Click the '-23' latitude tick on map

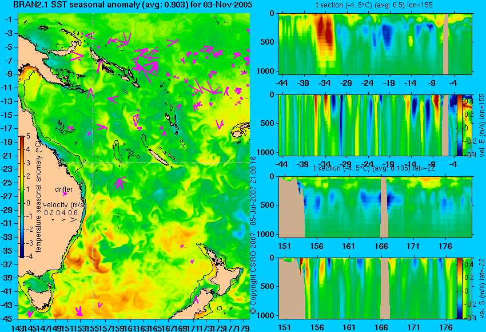6,169
